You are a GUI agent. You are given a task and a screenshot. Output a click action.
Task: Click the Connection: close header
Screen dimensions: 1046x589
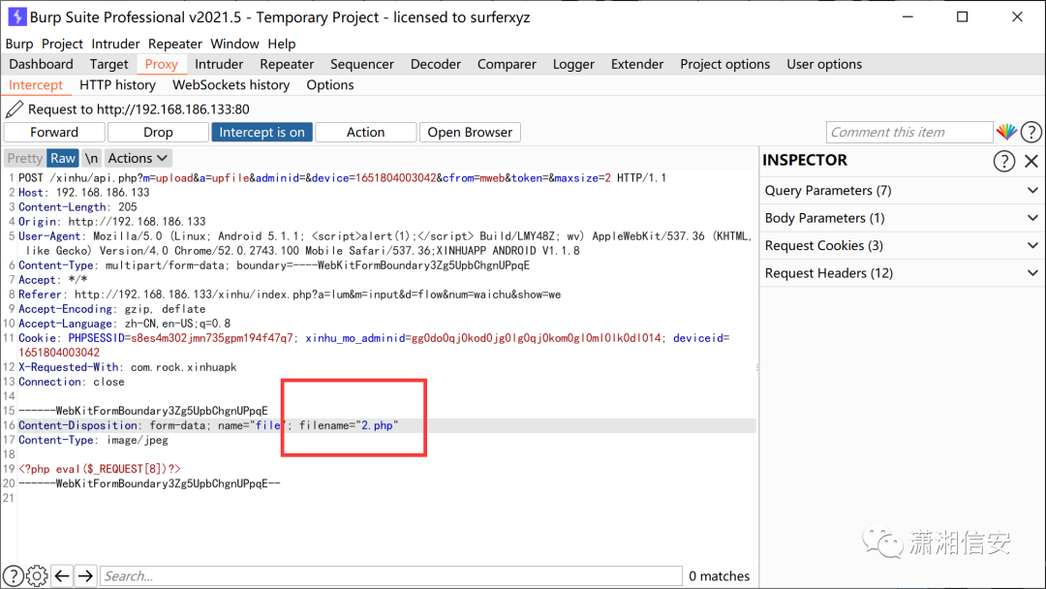tap(72, 383)
